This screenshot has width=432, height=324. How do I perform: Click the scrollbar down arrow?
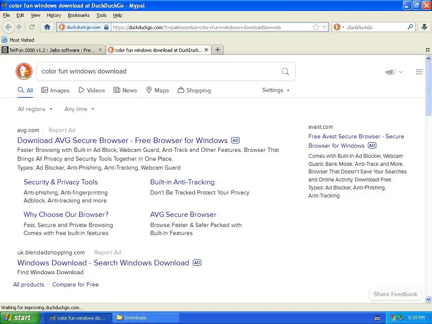point(428,299)
